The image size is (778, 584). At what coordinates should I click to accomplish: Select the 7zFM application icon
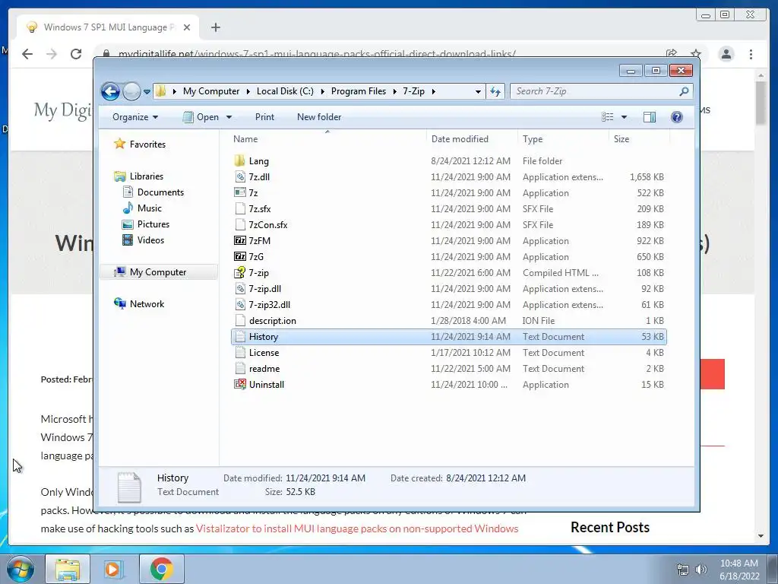239,241
